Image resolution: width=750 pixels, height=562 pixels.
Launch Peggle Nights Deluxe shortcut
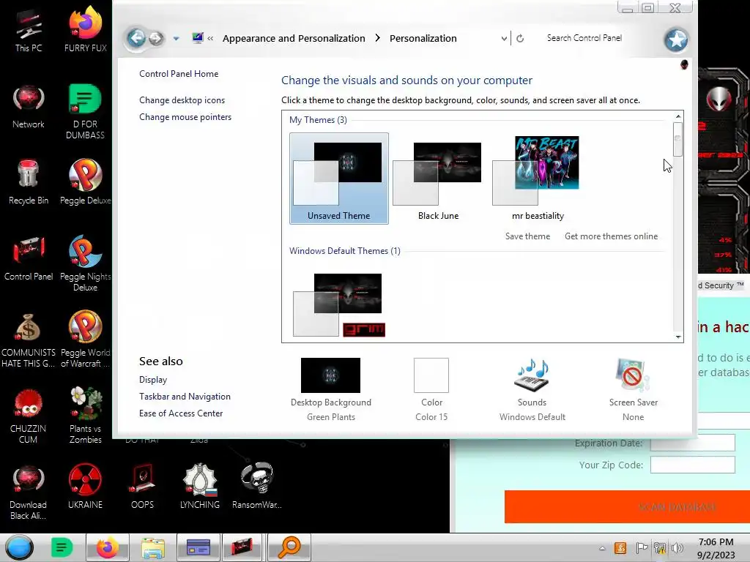pos(85,263)
